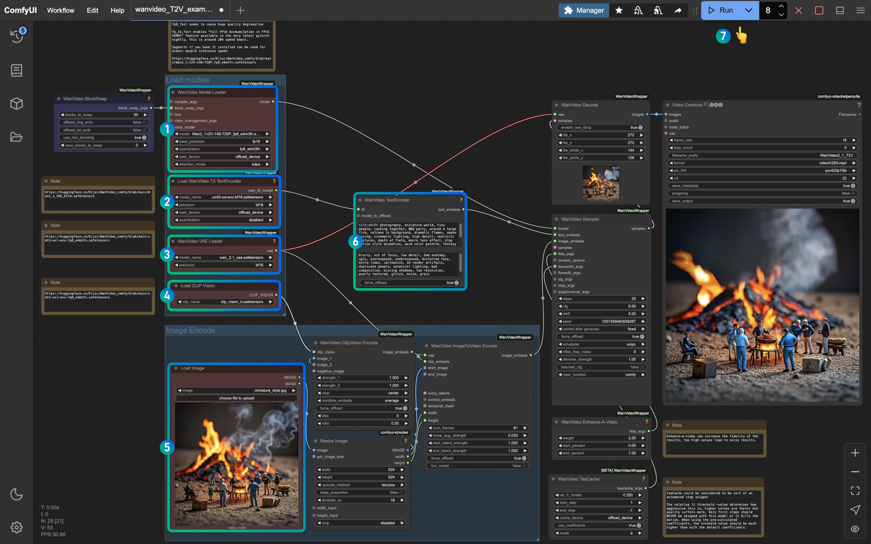Click the navigation arrow canvas icon
871x544 pixels.
click(855, 510)
